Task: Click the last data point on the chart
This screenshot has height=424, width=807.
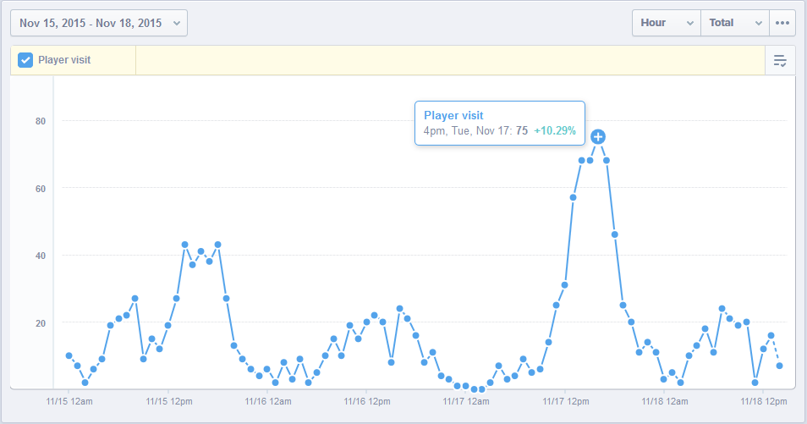Action: pyautogui.click(x=779, y=366)
